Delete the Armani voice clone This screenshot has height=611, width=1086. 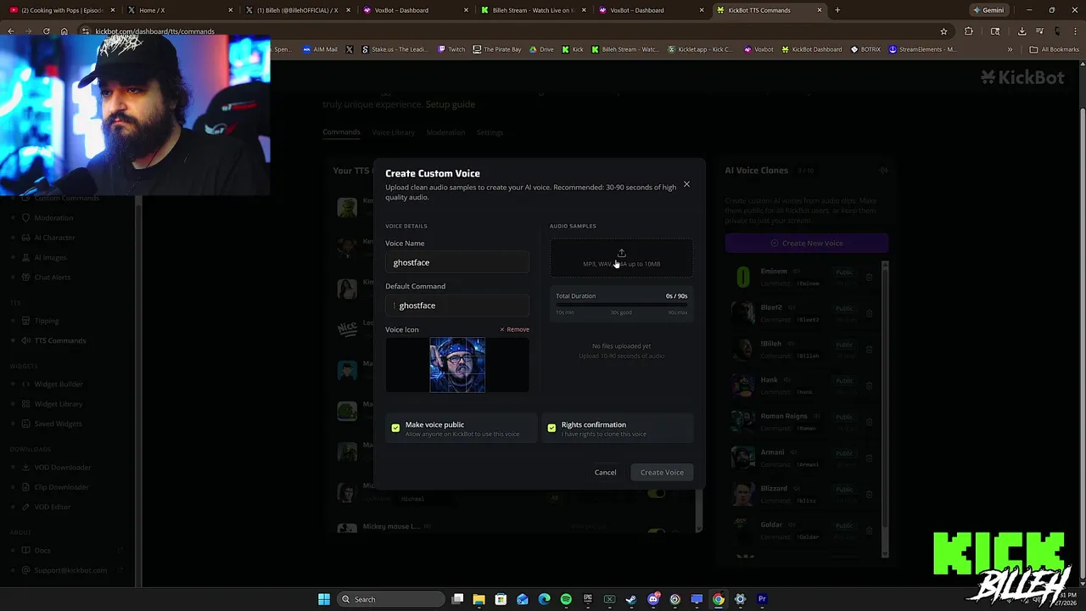point(869,458)
